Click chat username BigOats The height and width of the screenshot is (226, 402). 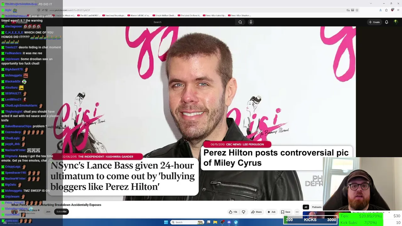(10, 185)
